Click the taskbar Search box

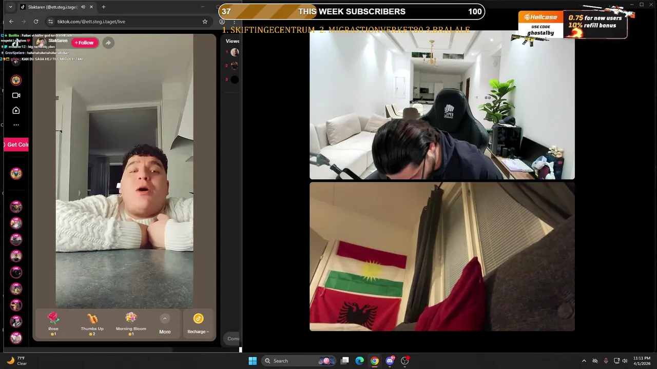tap(299, 361)
